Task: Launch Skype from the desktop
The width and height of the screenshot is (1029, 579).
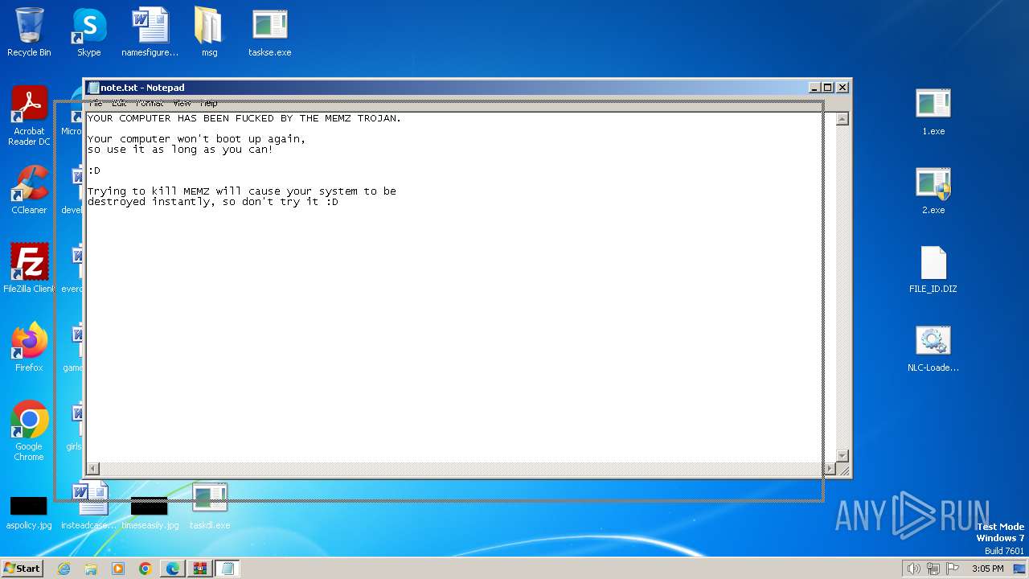Action: point(88,32)
